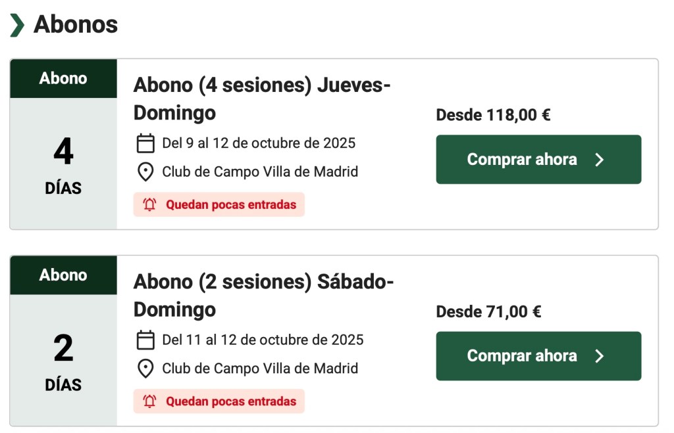Image resolution: width=674 pixels, height=433 pixels.
Task: Open the Abono (2 sesiones) Sábado-Domingo title
Action: tap(263, 295)
